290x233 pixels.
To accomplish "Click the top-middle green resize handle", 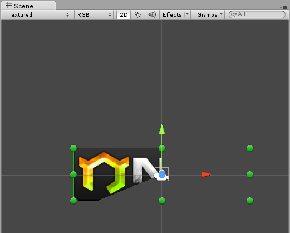I will tap(162, 148).
